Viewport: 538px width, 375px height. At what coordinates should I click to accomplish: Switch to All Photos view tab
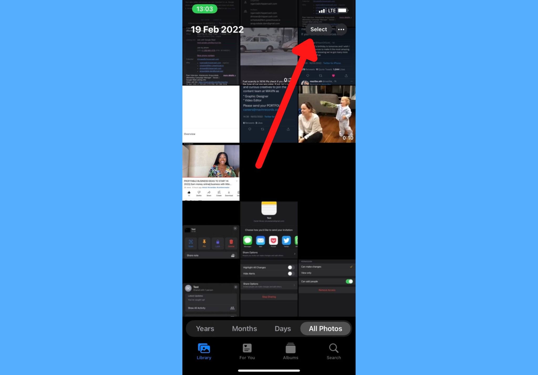325,328
